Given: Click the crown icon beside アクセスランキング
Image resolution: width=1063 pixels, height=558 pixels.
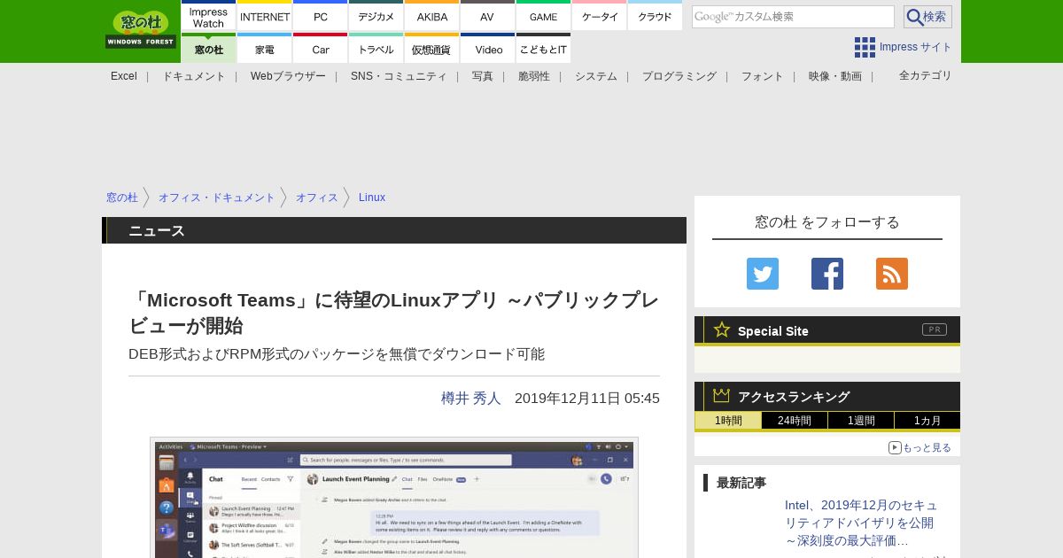Looking at the screenshot, I should (722, 395).
